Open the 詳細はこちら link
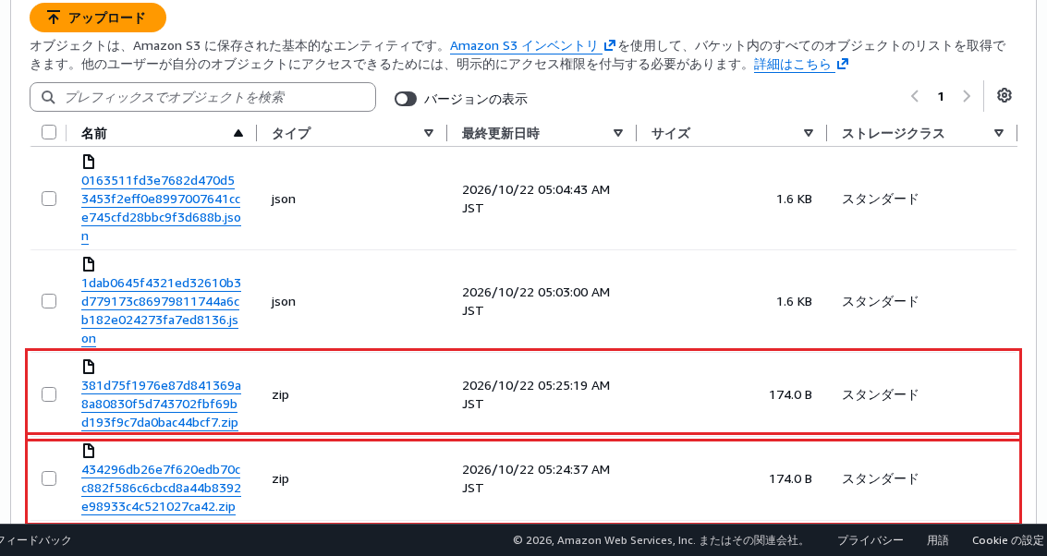Screen dimensions: 1047x556 pyautogui.click(x=800, y=65)
